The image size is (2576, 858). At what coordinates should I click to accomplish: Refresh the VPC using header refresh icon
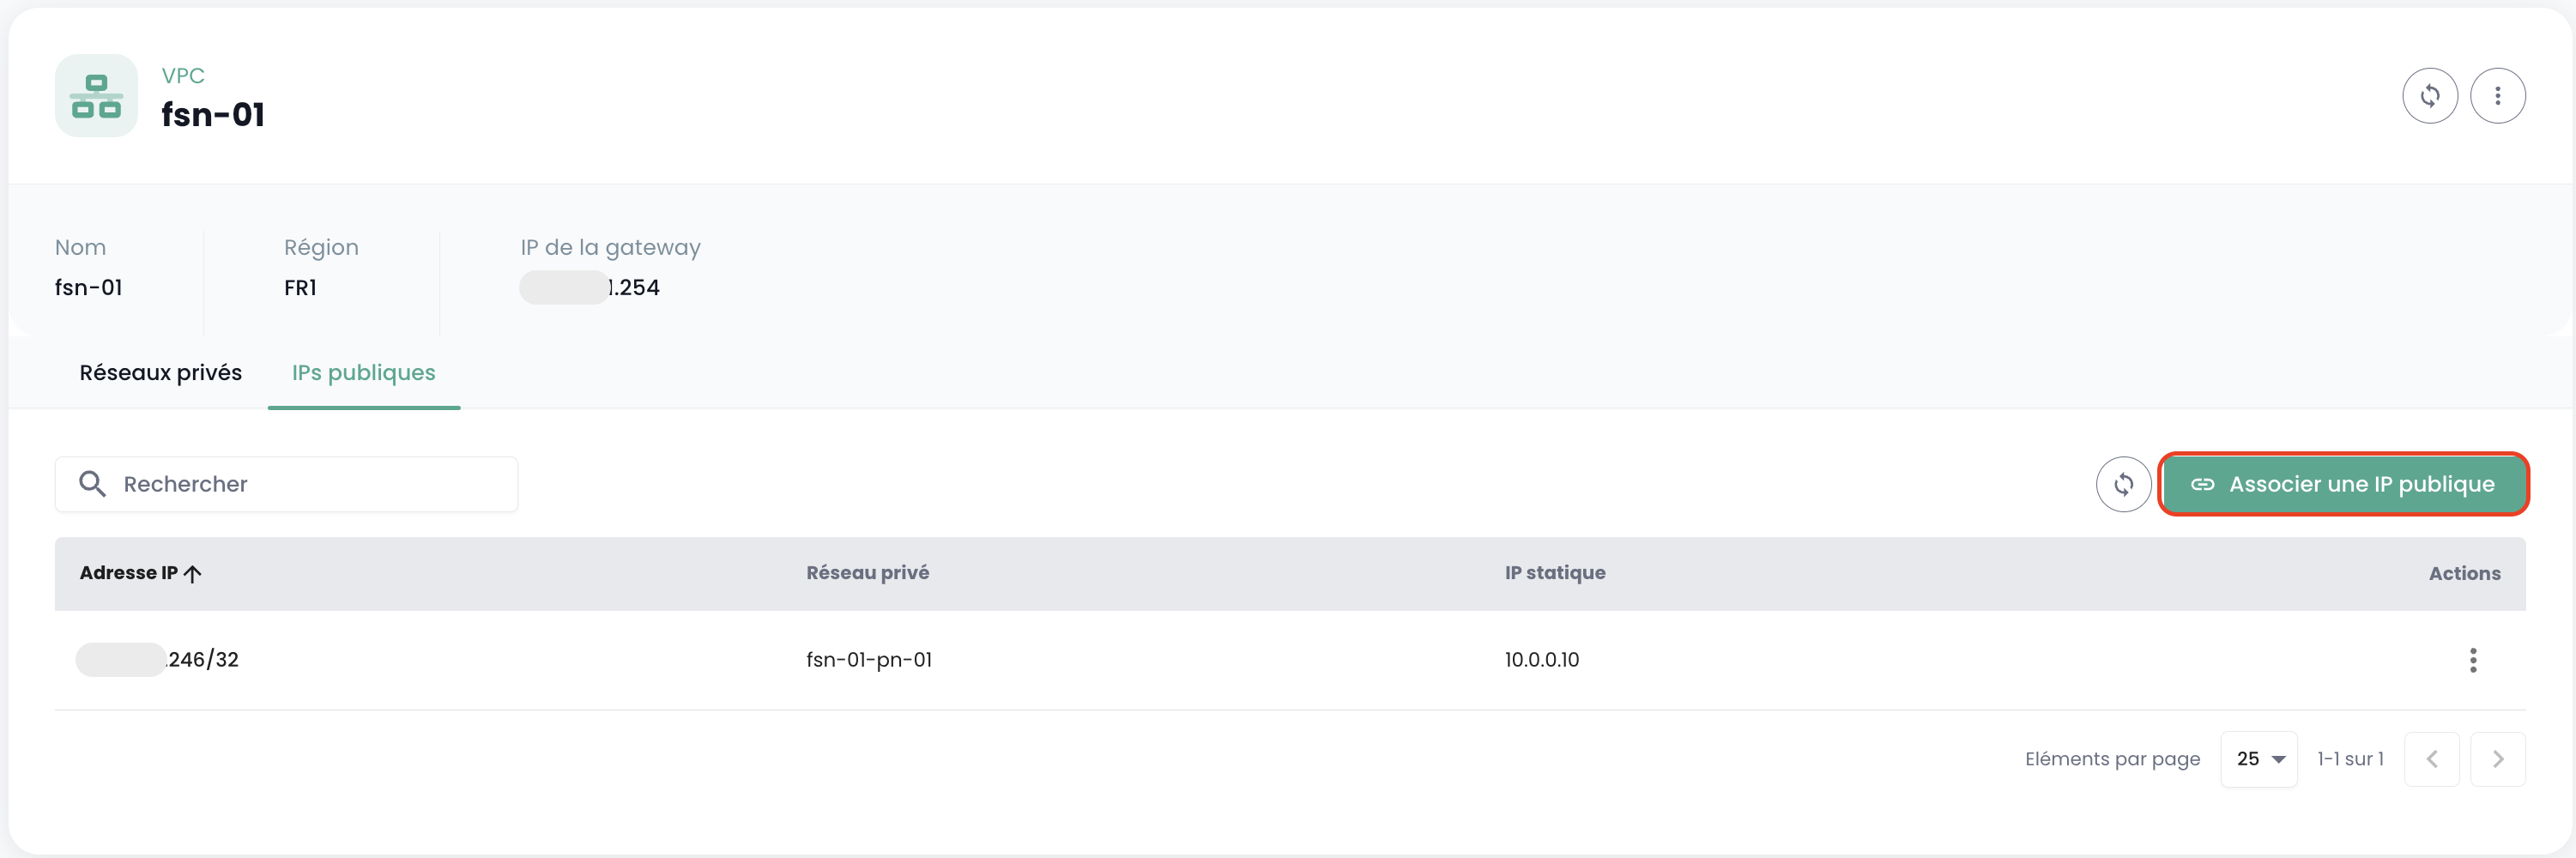(x=2429, y=96)
